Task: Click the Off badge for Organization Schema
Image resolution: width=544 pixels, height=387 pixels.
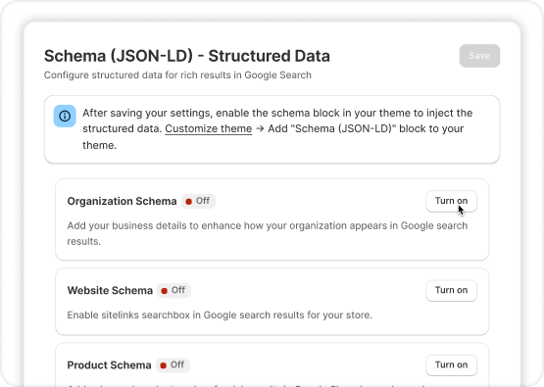Action: [198, 201]
